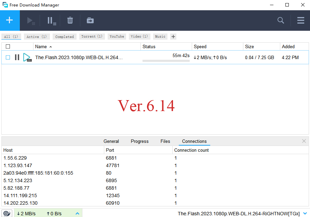Image resolution: width=310 pixels, height=217 pixels.
Task: Sort connections by Port column
Action: click(138, 150)
